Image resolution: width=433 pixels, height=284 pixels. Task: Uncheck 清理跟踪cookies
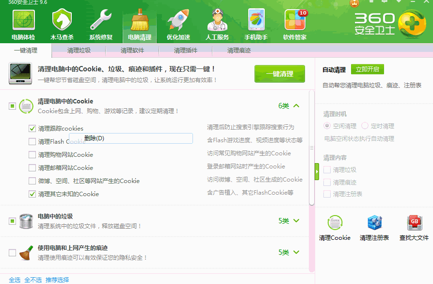32,128
